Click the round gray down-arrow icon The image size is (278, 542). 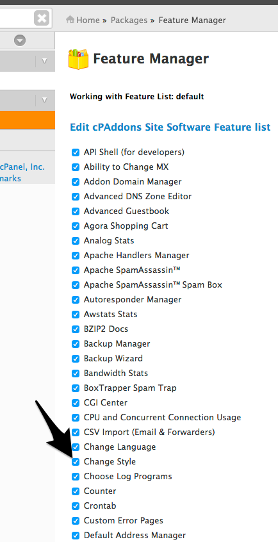click(x=20, y=41)
